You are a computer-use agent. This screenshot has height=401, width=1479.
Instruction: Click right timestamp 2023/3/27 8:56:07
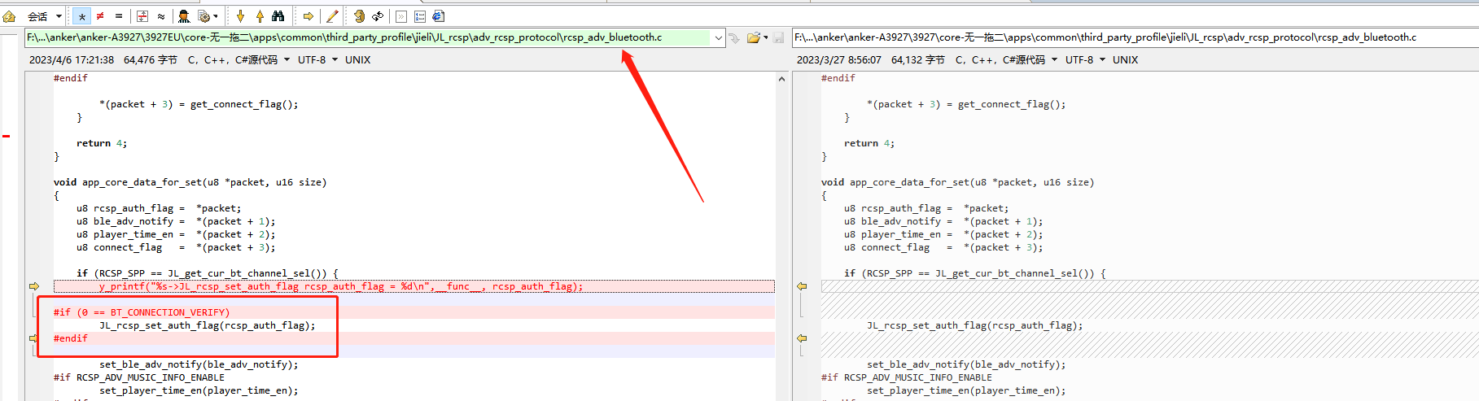pos(839,60)
